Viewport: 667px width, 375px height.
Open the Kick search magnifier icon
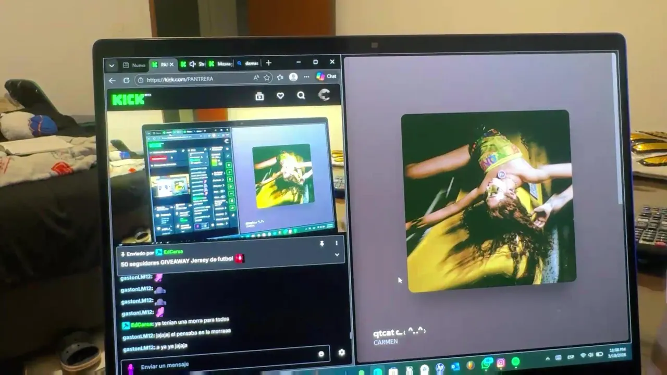pyautogui.click(x=301, y=95)
